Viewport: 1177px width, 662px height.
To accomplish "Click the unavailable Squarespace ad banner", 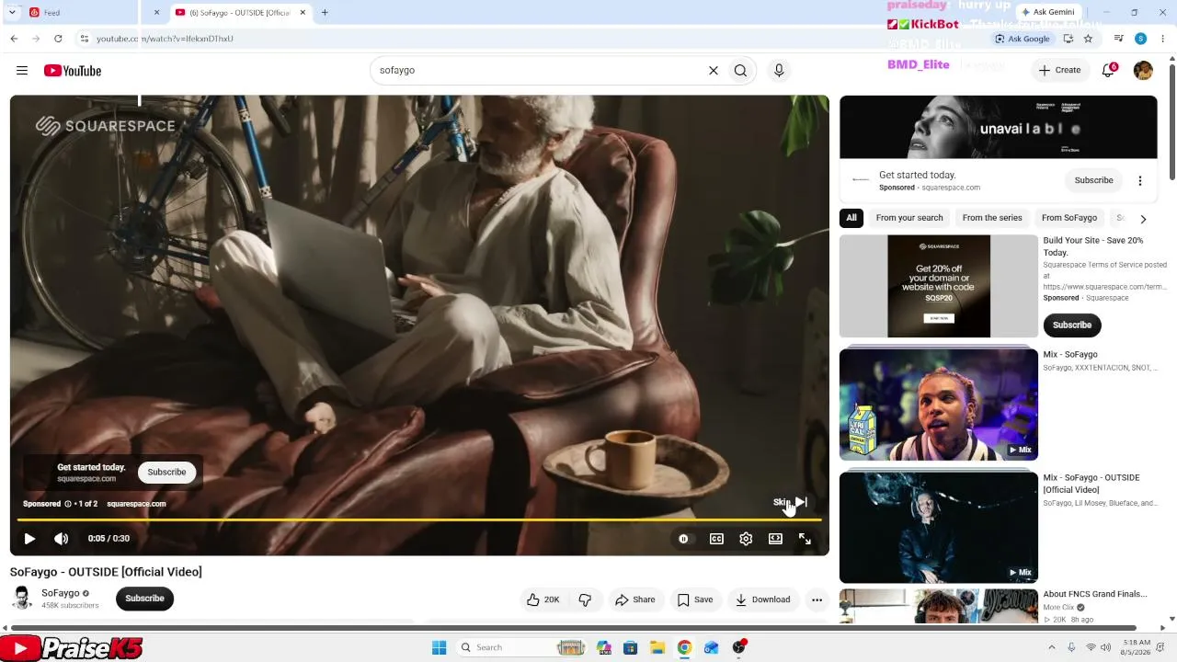I will 999,128.
